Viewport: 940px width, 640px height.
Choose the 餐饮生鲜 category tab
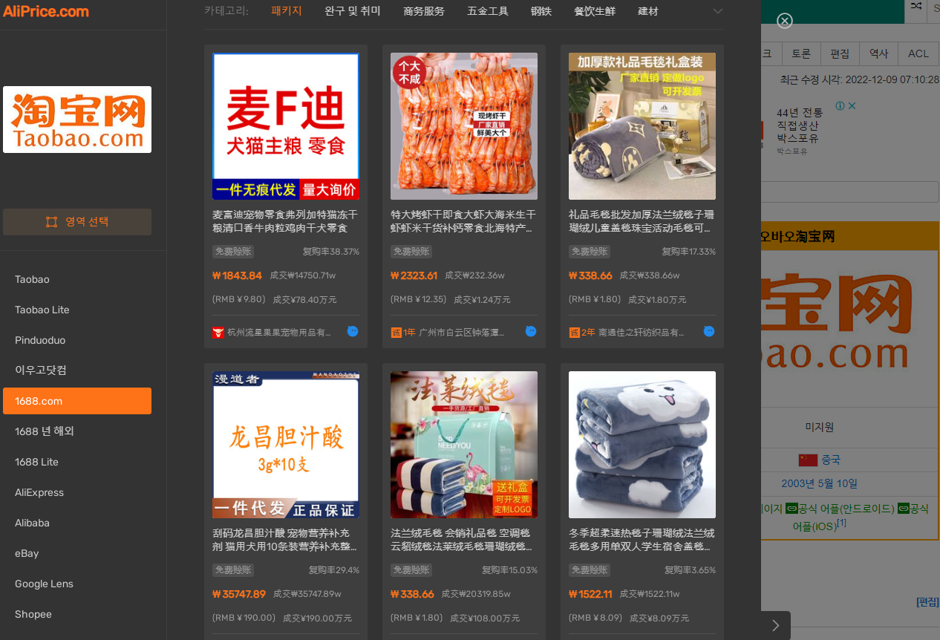click(x=595, y=11)
